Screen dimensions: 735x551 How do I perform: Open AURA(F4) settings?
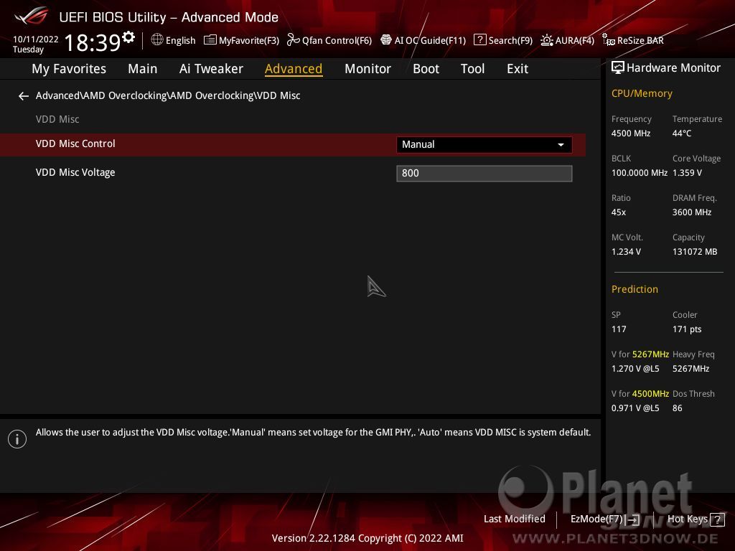click(x=568, y=40)
